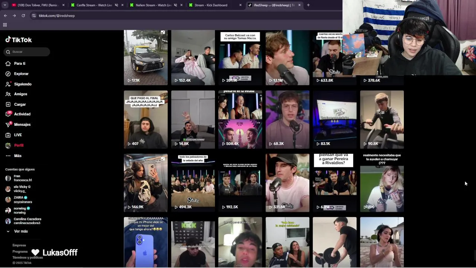
Task: Open the exercise bike video with 90.8K views
Action: pos(382,119)
